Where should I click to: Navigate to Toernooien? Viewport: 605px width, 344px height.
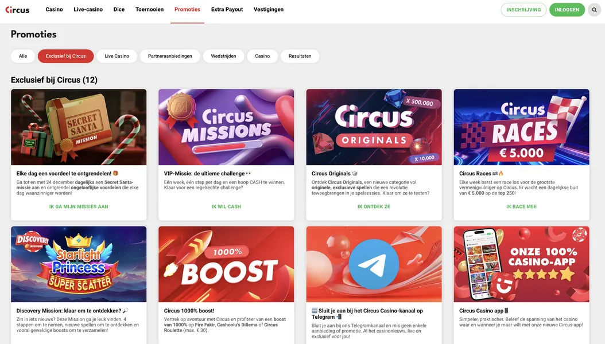(149, 9)
